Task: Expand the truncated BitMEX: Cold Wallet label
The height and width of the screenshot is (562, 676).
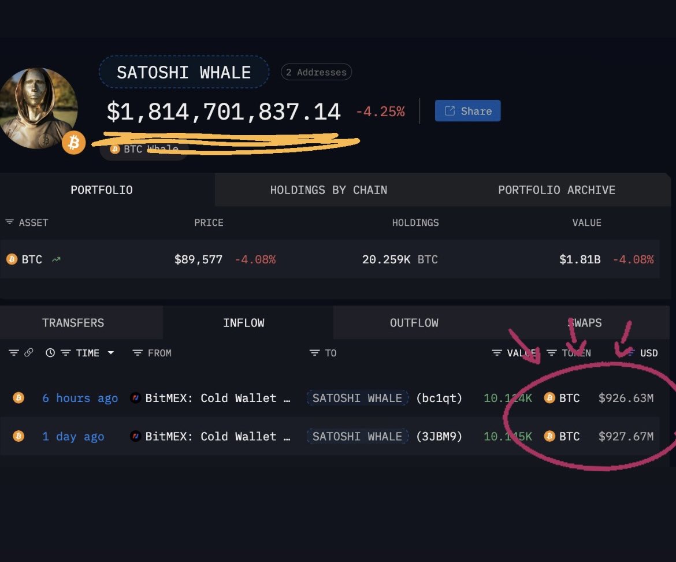Action: (x=287, y=397)
